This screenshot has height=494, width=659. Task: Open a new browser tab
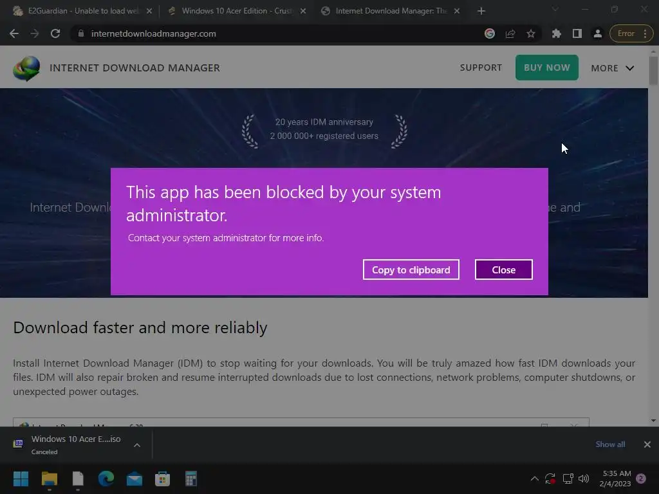click(481, 11)
